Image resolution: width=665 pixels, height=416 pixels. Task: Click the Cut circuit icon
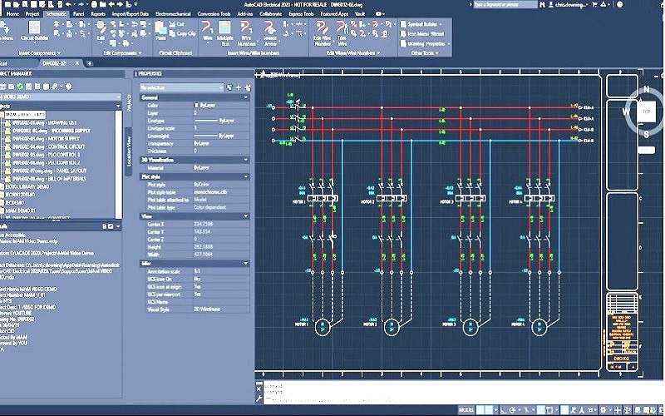tap(177, 24)
